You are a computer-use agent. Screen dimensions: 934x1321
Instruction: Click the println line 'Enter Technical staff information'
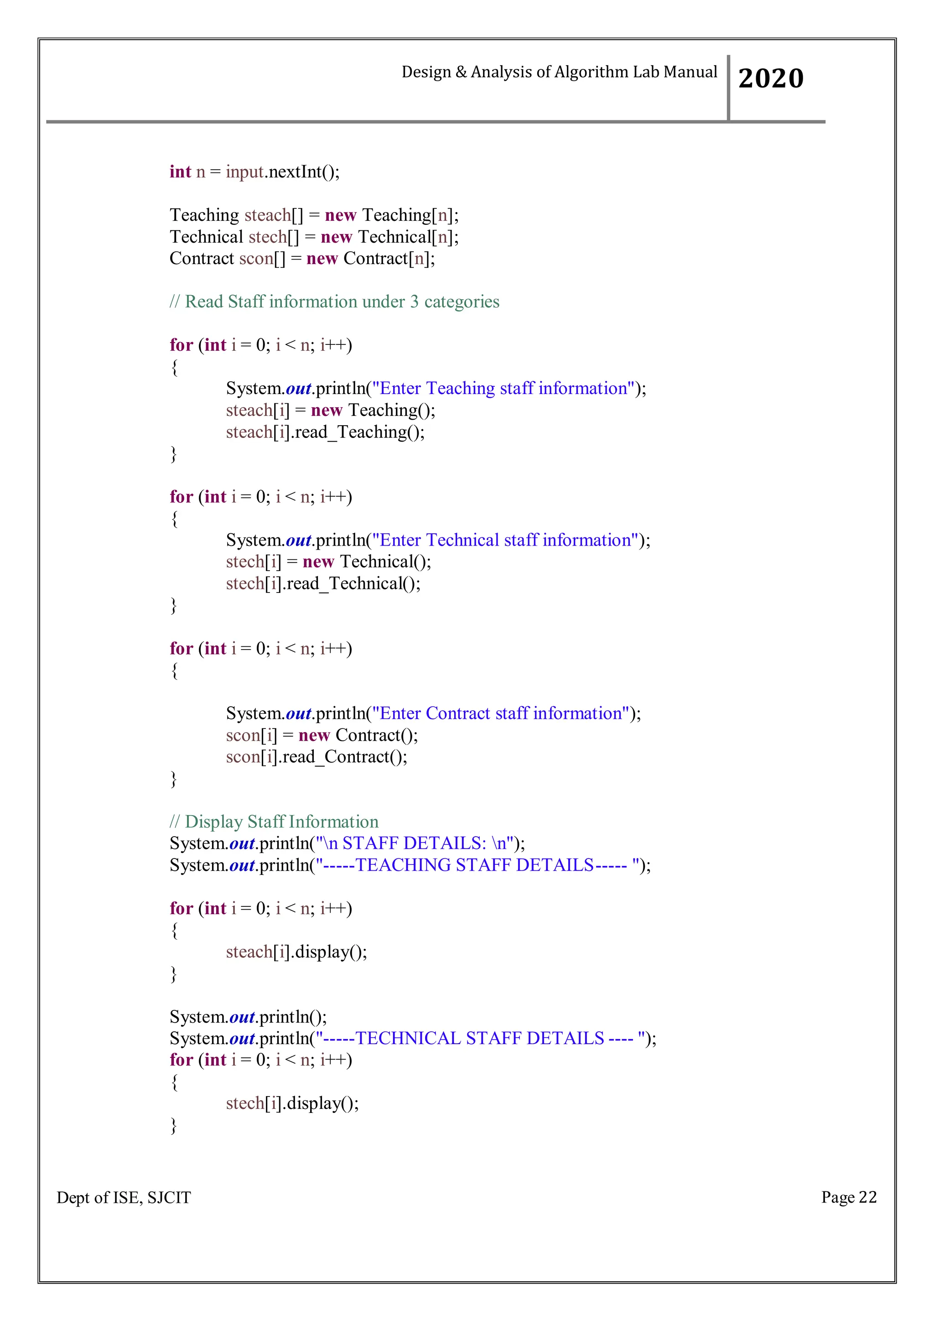coord(438,540)
